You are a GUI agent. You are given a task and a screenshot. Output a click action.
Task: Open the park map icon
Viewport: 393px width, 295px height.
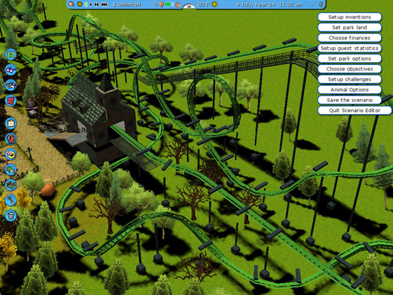pyautogui.click(x=10, y=54)
